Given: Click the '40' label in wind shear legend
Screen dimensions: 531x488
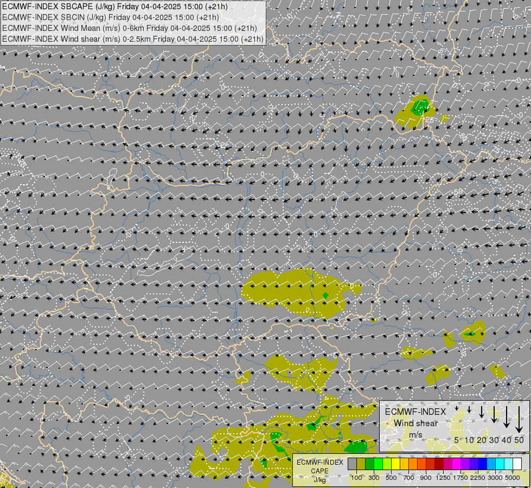Looking at the screenshot, I should tap(507, 440).
